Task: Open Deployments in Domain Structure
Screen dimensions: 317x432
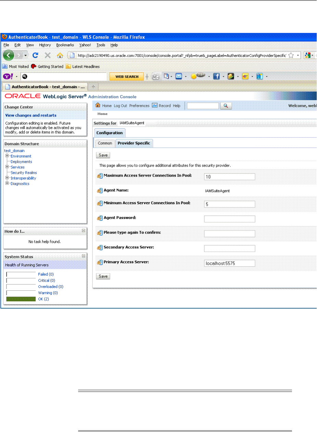Action: pos(21,161)
